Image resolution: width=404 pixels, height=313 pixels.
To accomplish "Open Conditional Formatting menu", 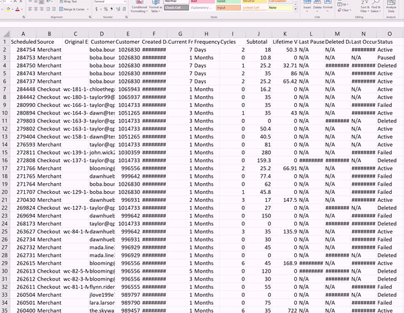I will tap(139, 7).
